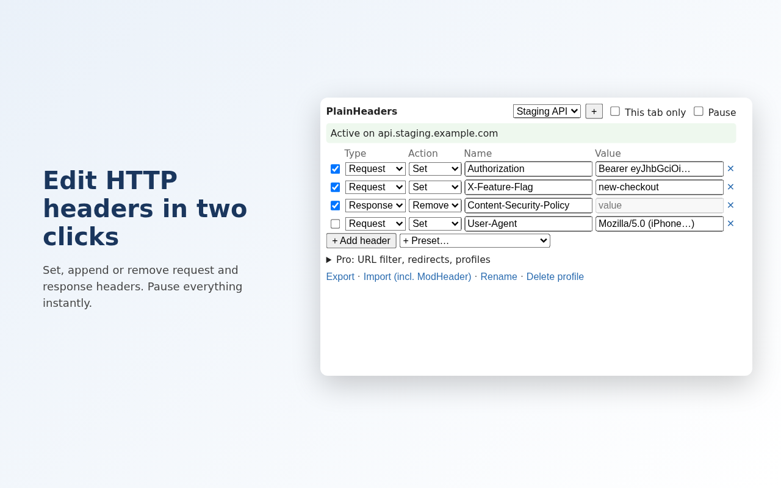
Task: Open the Preset dropdown
Action: click(475, 241)
